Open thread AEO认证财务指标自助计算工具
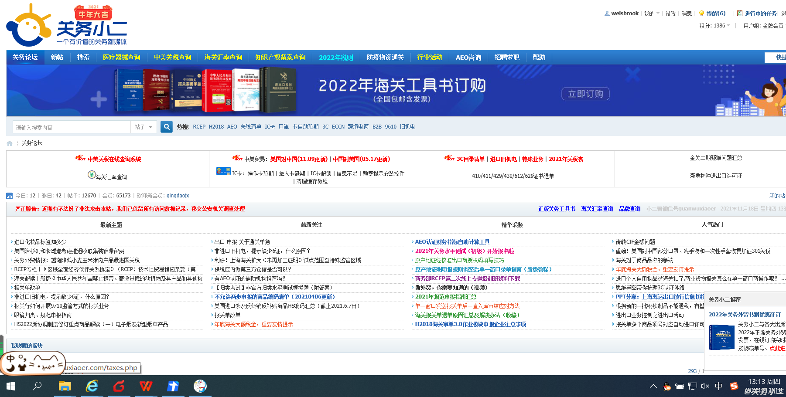Screen dimensions: 786x397 (452, 242)
